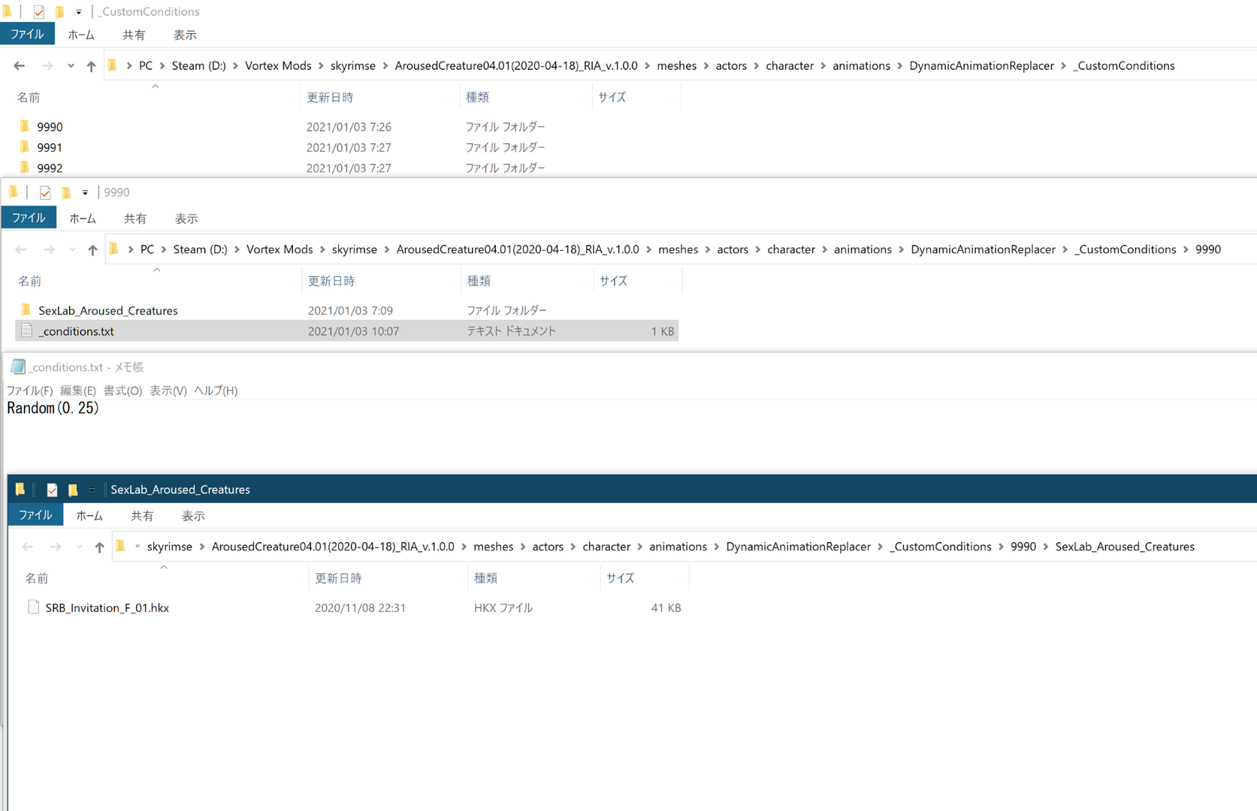Click Notepad icon in _conditions.txt title bar
Viewport: 1257px width, 811px height.
coord(18,366)
